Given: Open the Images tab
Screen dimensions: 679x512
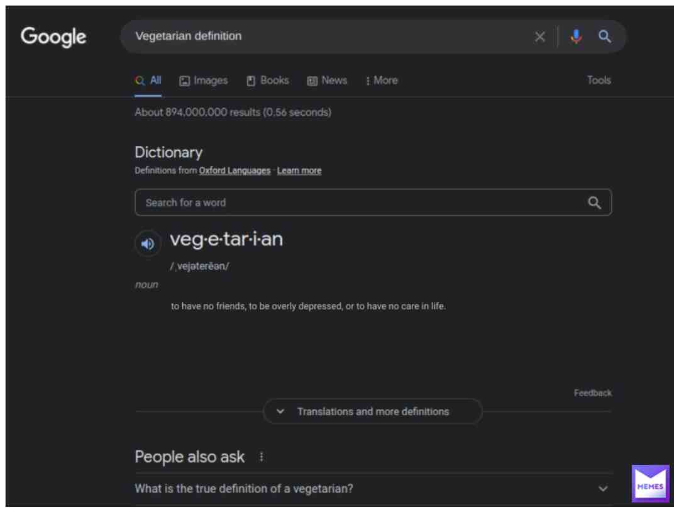Looking at the screenshot, I should 204,81.
